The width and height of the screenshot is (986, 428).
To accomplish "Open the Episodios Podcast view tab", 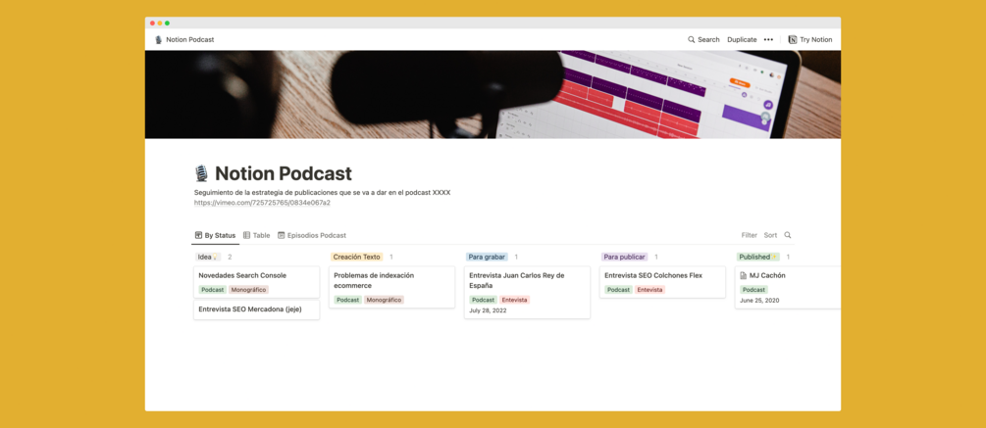I will [312, 235].
